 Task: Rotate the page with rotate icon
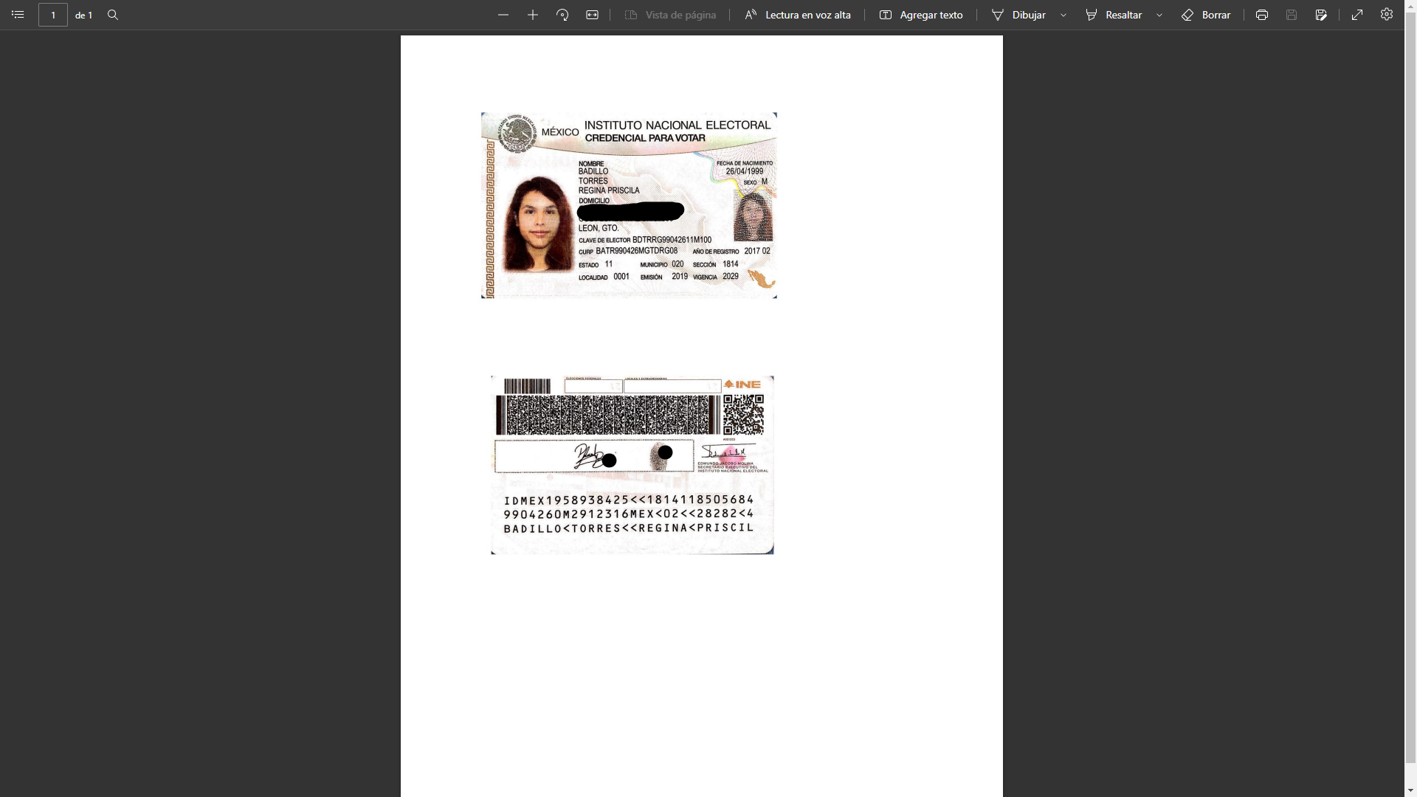click(562, 15)
